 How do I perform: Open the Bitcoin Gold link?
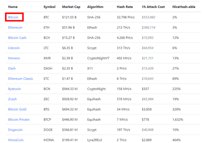(x=17, y=109)
